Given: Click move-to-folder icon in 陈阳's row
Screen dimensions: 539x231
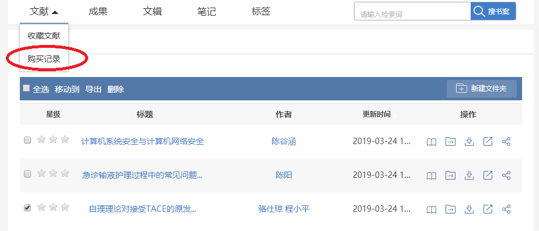Looking at the screenshot, I should tap(450, 175).
